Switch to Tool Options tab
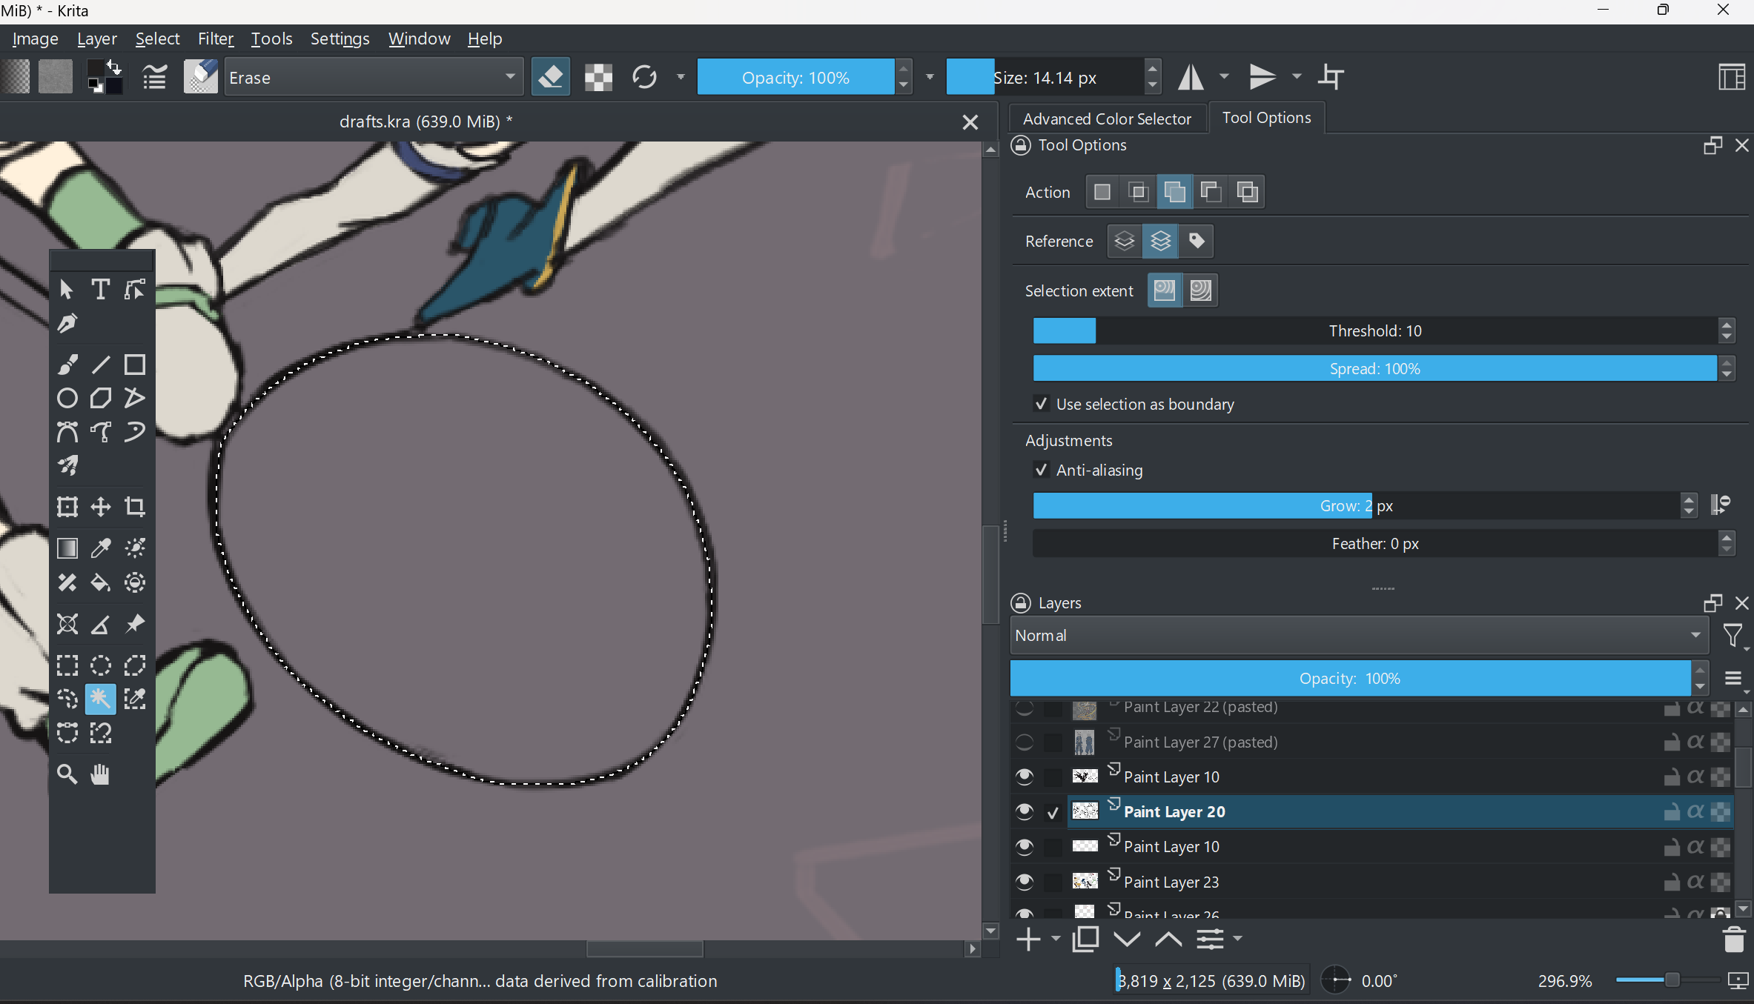Screen dimensions: 1754x1004 1266,118
